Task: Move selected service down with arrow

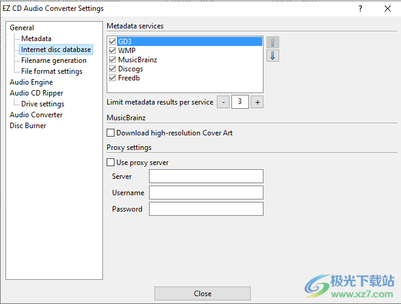Action: (273, 56)
